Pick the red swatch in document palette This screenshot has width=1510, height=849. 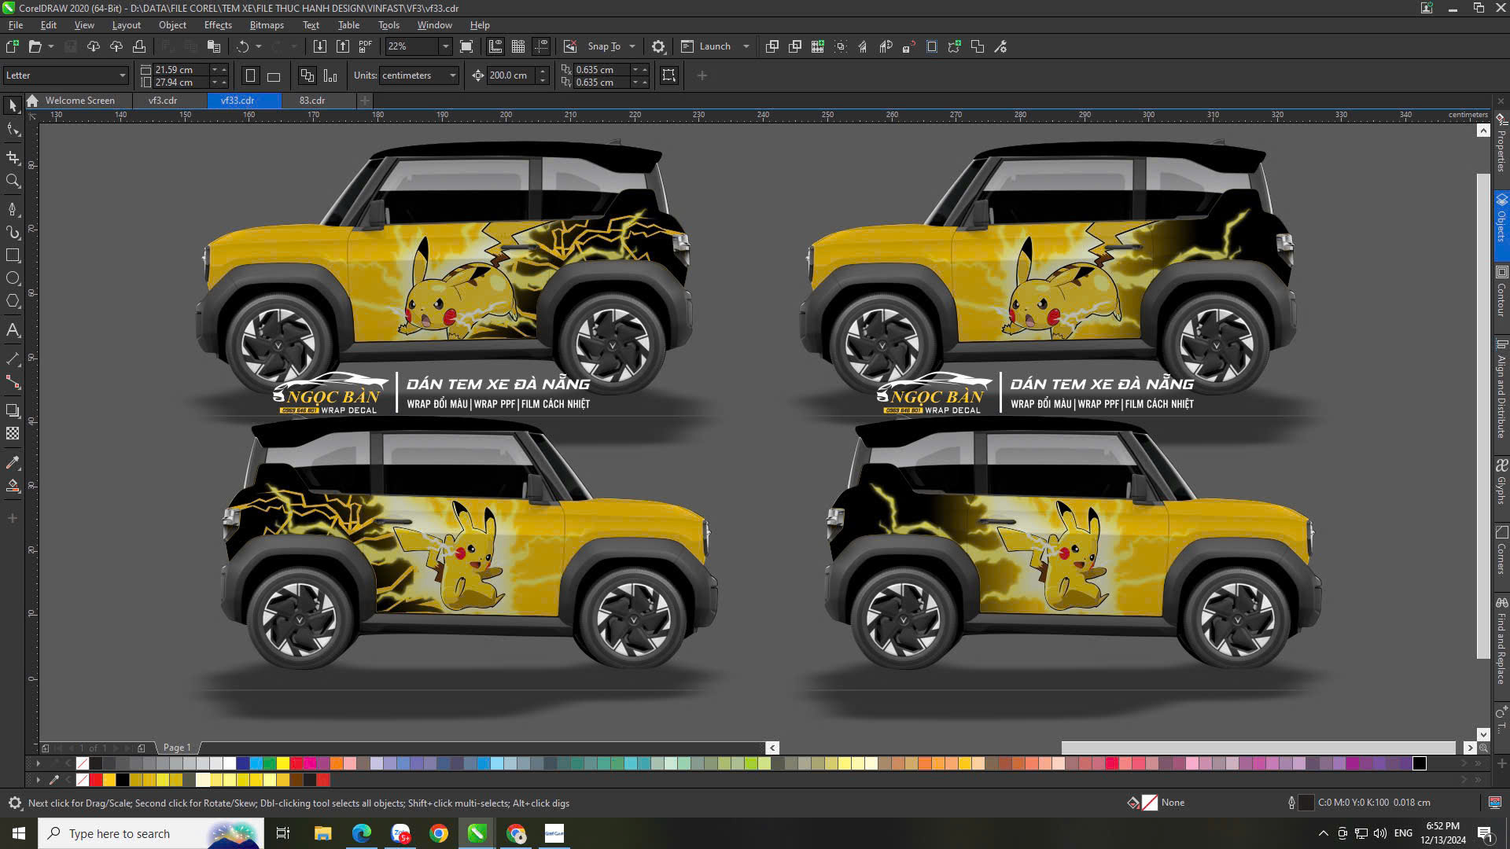[96, 780]
